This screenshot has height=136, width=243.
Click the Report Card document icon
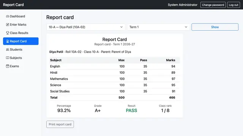[x=8, y=41]
